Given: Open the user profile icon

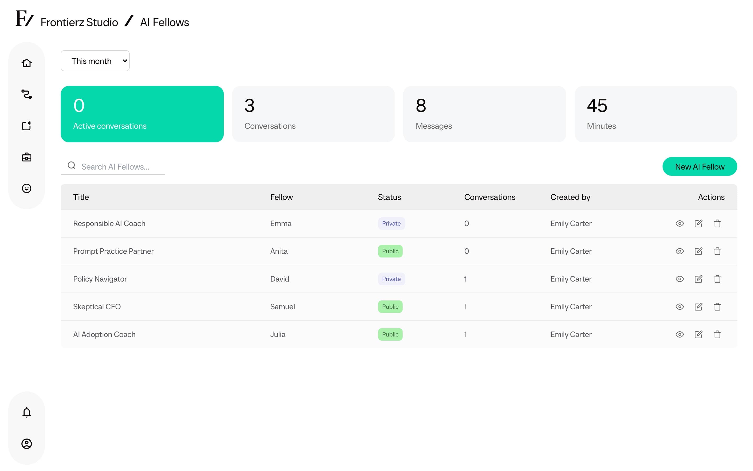Looking at the screenshot, I should click(x=26, y=444).
